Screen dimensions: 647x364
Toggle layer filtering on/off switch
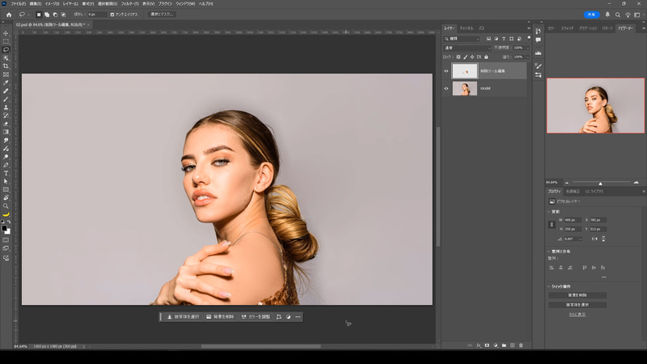coord(529,37)
